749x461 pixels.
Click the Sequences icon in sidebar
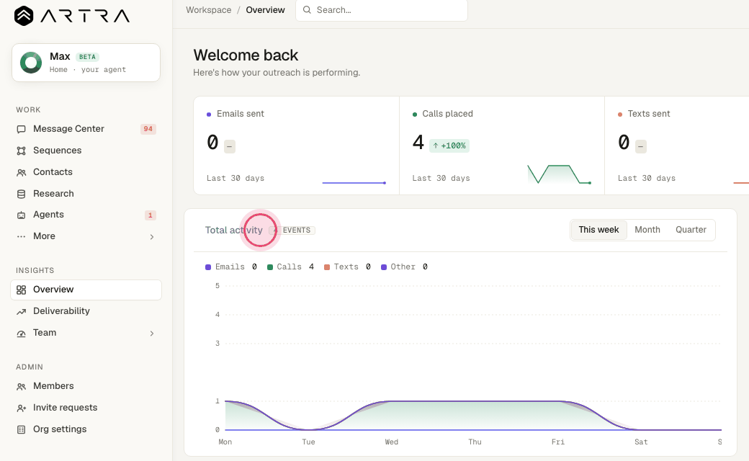[21, 151]
